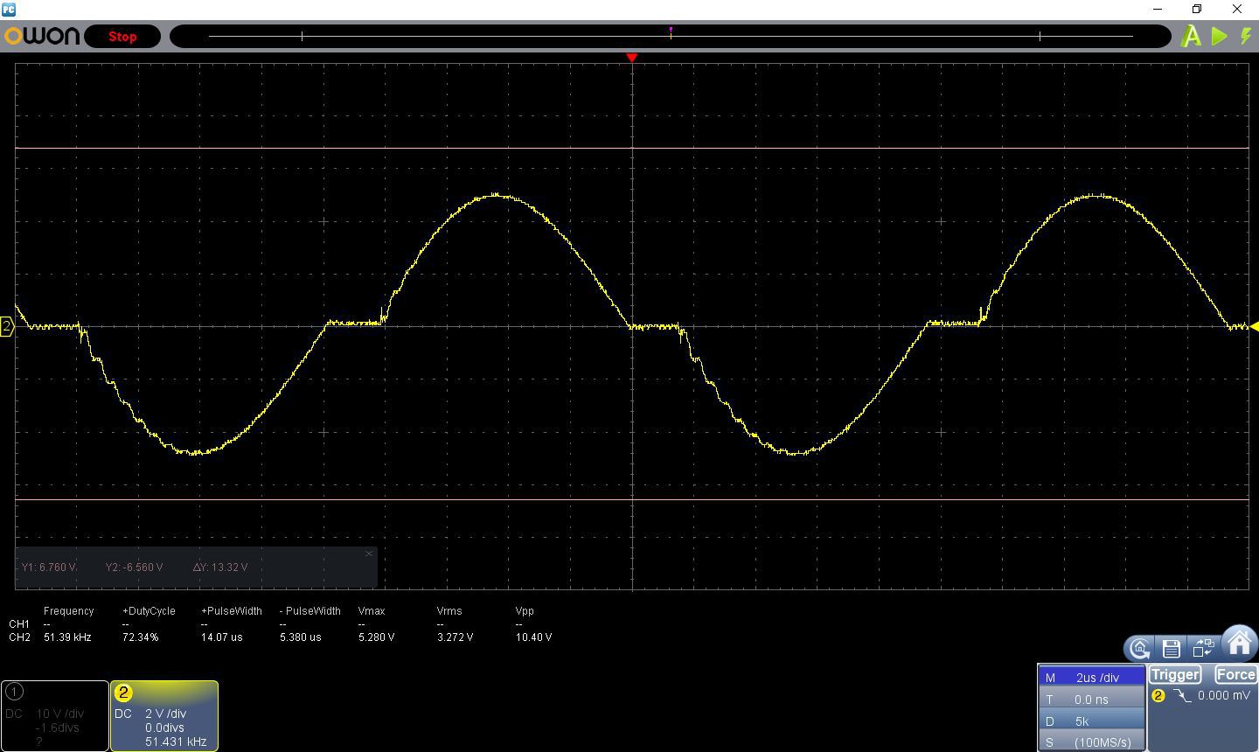Click the trigger level 0.000 mV value
This screenshot has height=752, width=1259.
pyautogui.click(x=1224, y=695)
